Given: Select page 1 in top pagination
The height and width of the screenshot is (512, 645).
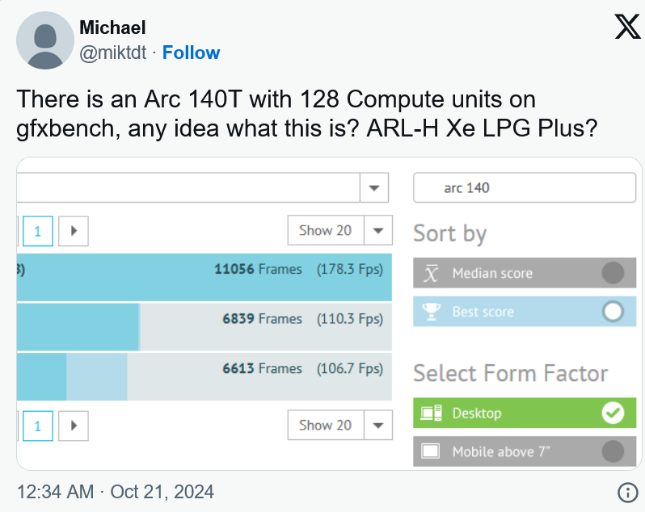Looking at the screenshot, I should (x=38, y=231).
